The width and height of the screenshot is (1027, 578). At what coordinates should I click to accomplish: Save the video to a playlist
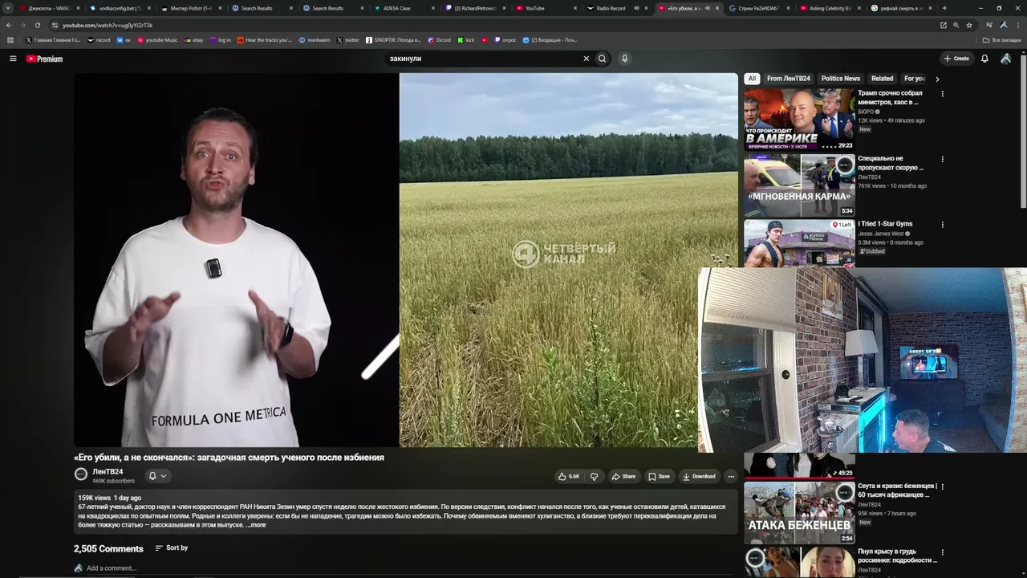click(x=660, y=476)
